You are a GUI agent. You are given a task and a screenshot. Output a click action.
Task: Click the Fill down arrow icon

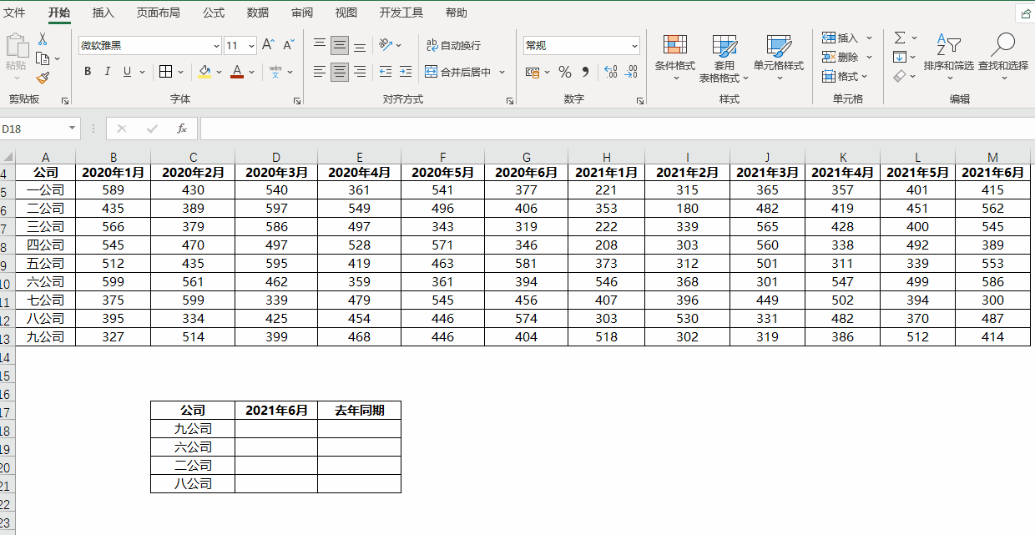(x=900, y=57)
